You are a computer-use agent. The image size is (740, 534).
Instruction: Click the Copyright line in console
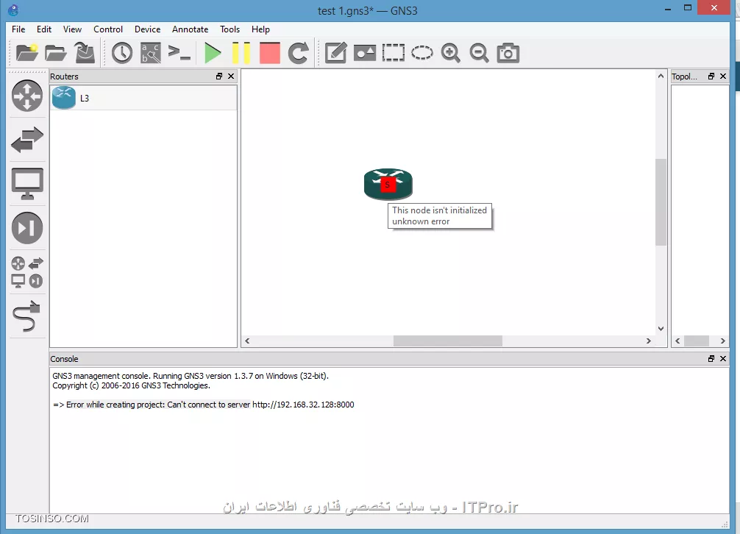point(131,385)
